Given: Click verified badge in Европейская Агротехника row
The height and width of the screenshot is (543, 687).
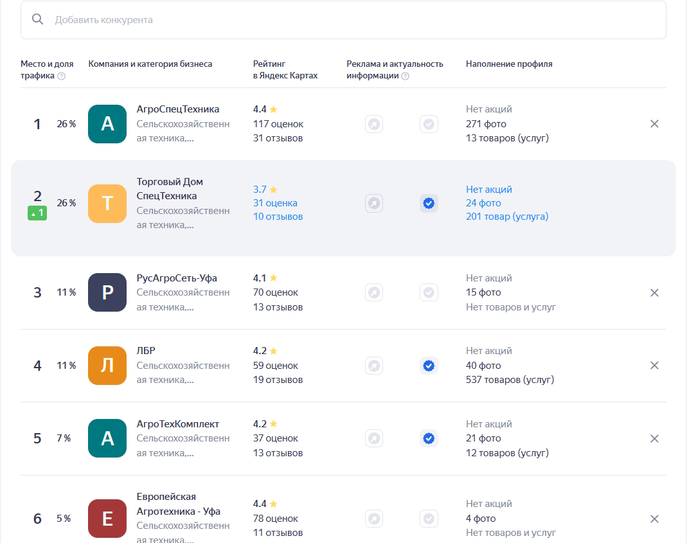Looking at the screenshot, I should [x=429, y=519].
